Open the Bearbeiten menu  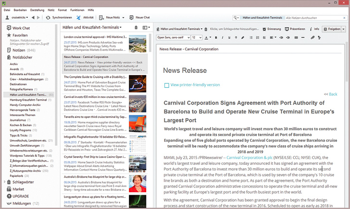20,10
